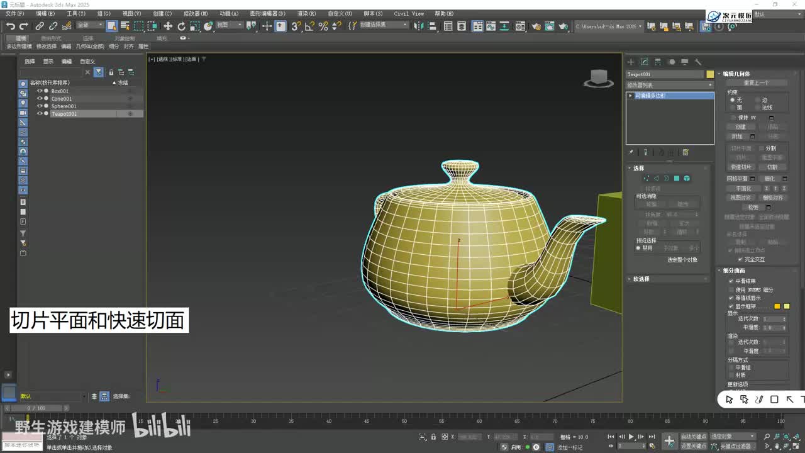
Task: Open the Create command panel tab
Action: 631,62
